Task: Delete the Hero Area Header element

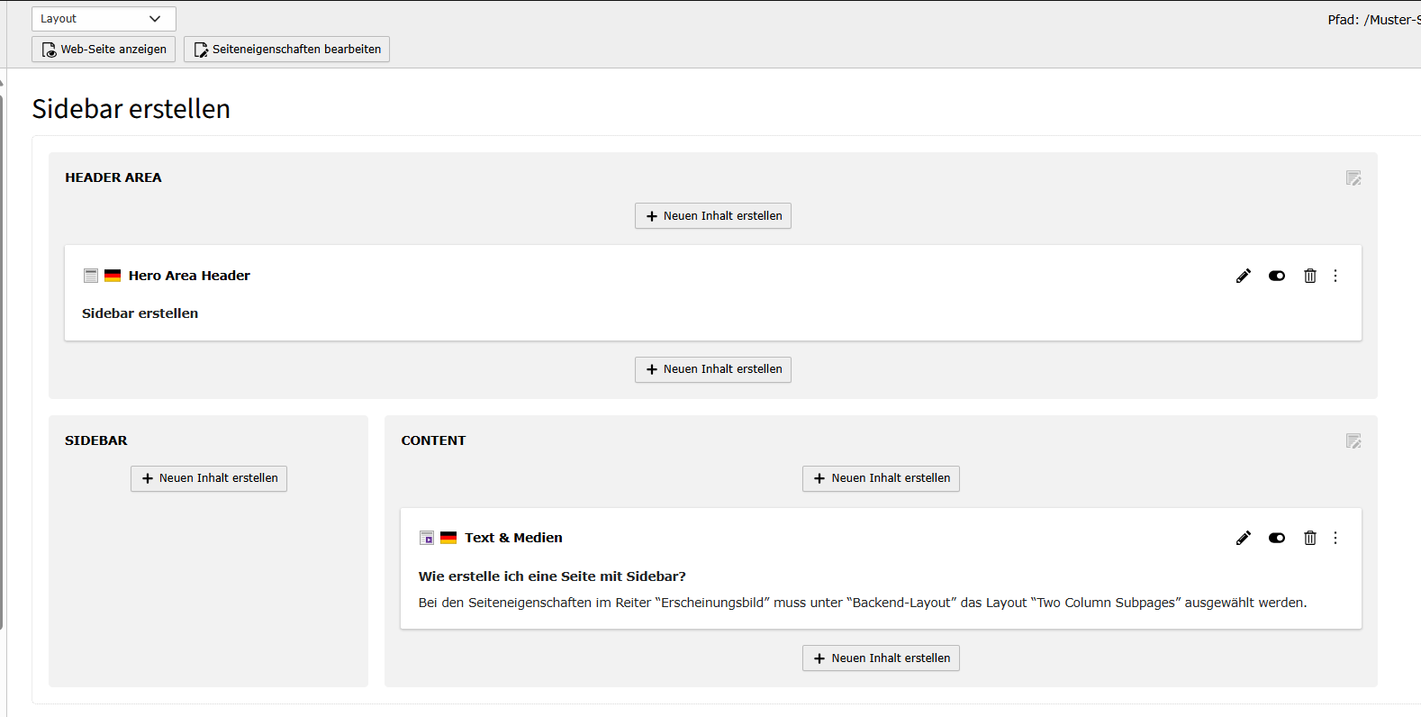Action: [1310, 276]
